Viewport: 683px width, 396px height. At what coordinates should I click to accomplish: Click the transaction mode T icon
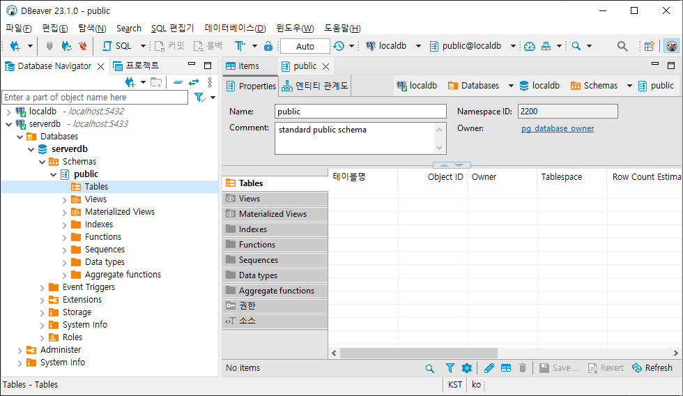pyautogui.click(x=240, y=46)
